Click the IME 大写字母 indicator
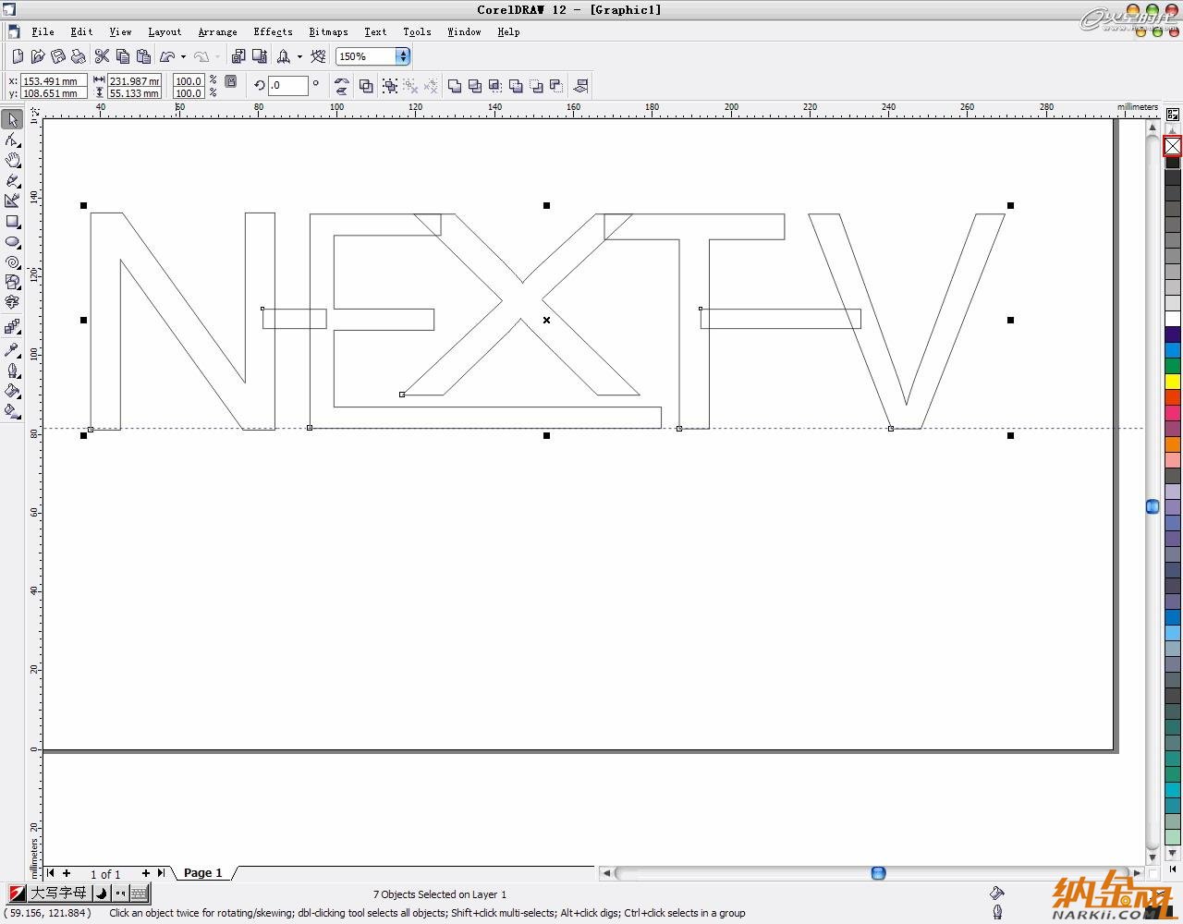This screenshot has height=924, width=1183. (58, 893)
